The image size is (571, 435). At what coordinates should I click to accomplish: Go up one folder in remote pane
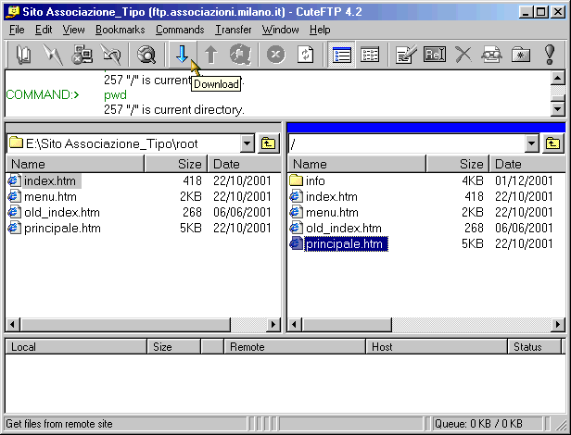coord(553,143)
